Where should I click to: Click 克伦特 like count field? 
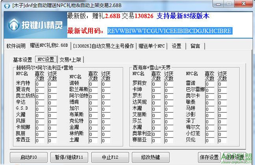pyautogui.click(x=93, y=122)
